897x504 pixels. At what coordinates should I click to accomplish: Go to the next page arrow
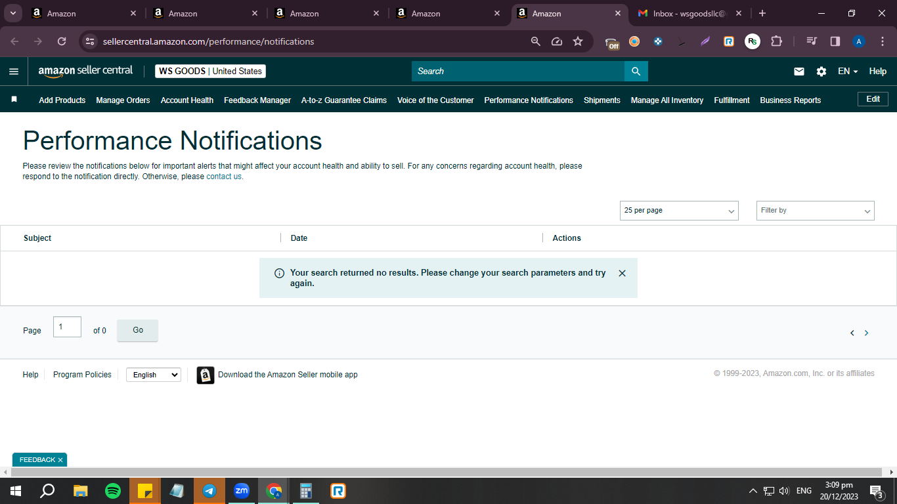coord(867,333)
